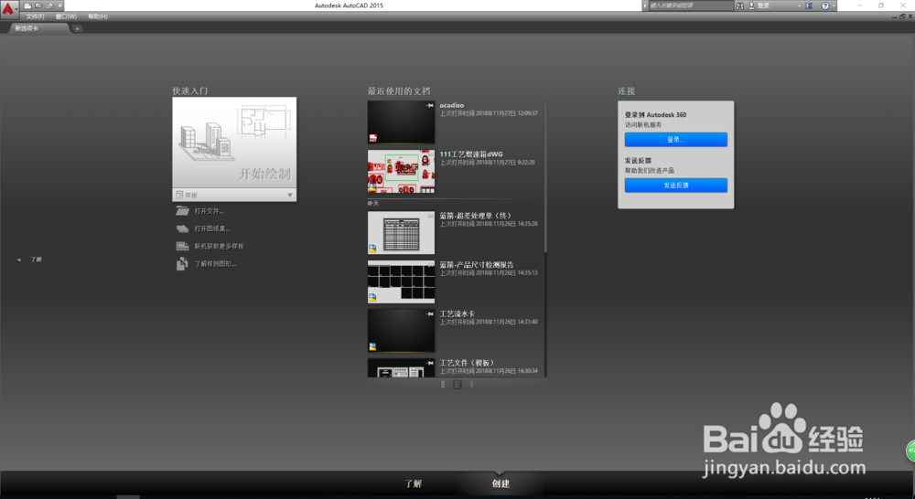This screenshot has height=499, width=915.
Task: Click the 登录... button in Autodesk 360 panel
Action: pos(676,139)
